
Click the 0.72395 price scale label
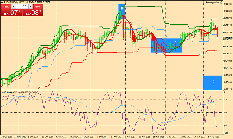click(x=228, y=89)
